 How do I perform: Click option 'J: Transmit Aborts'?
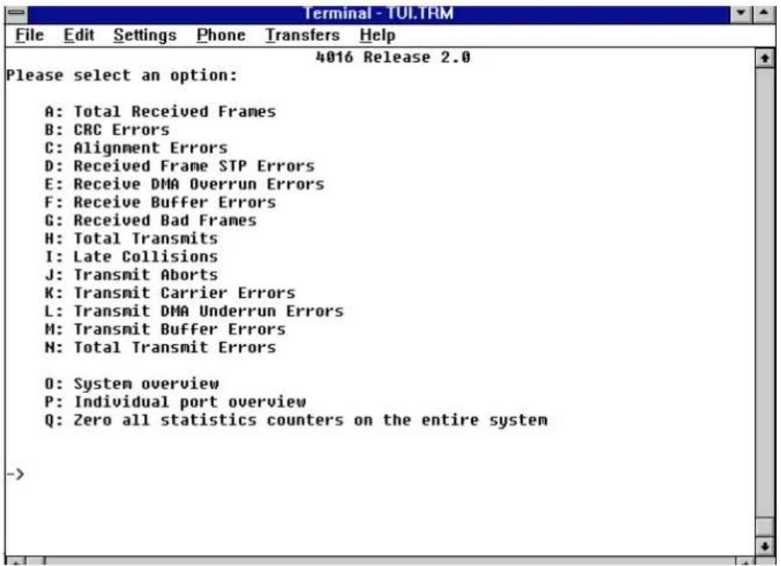(x=131, y=274)
